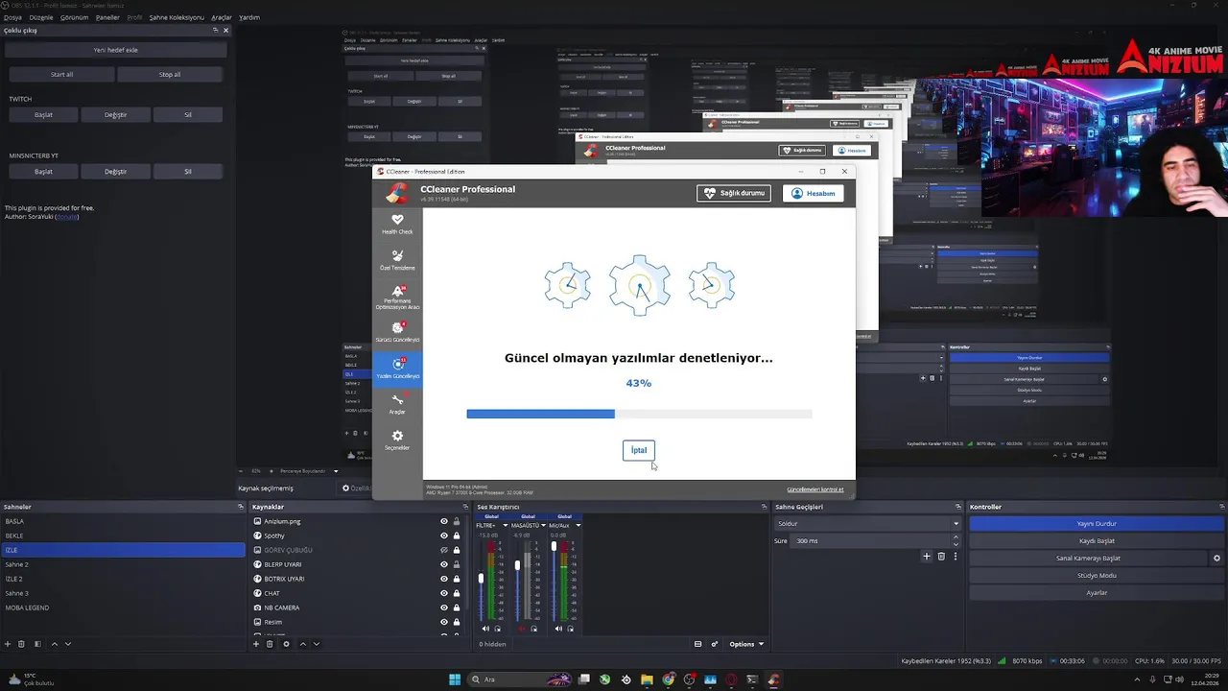Move source up arrow in Kaynaklar
The height and width of the screenshot is (691, 1228).
coord(303,644)
